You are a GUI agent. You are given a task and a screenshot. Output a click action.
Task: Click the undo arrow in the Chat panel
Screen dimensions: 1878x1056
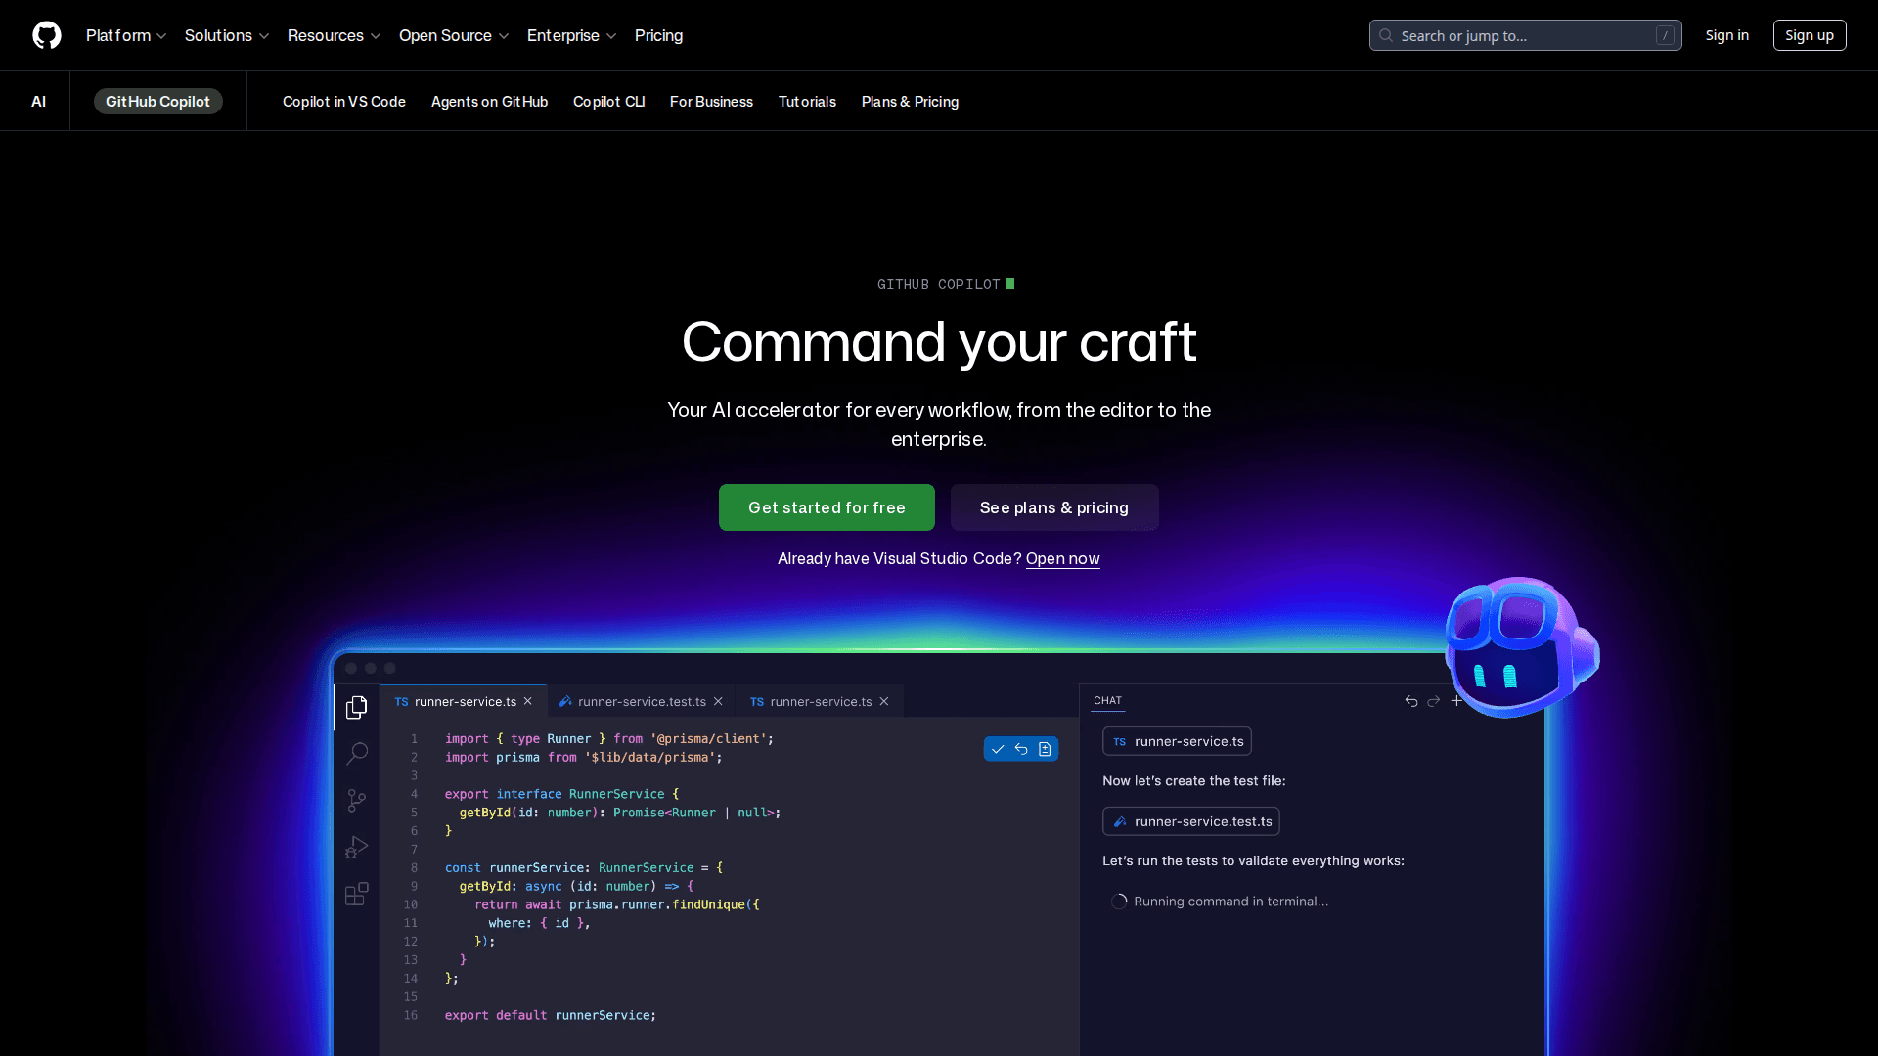(1411, 700)
